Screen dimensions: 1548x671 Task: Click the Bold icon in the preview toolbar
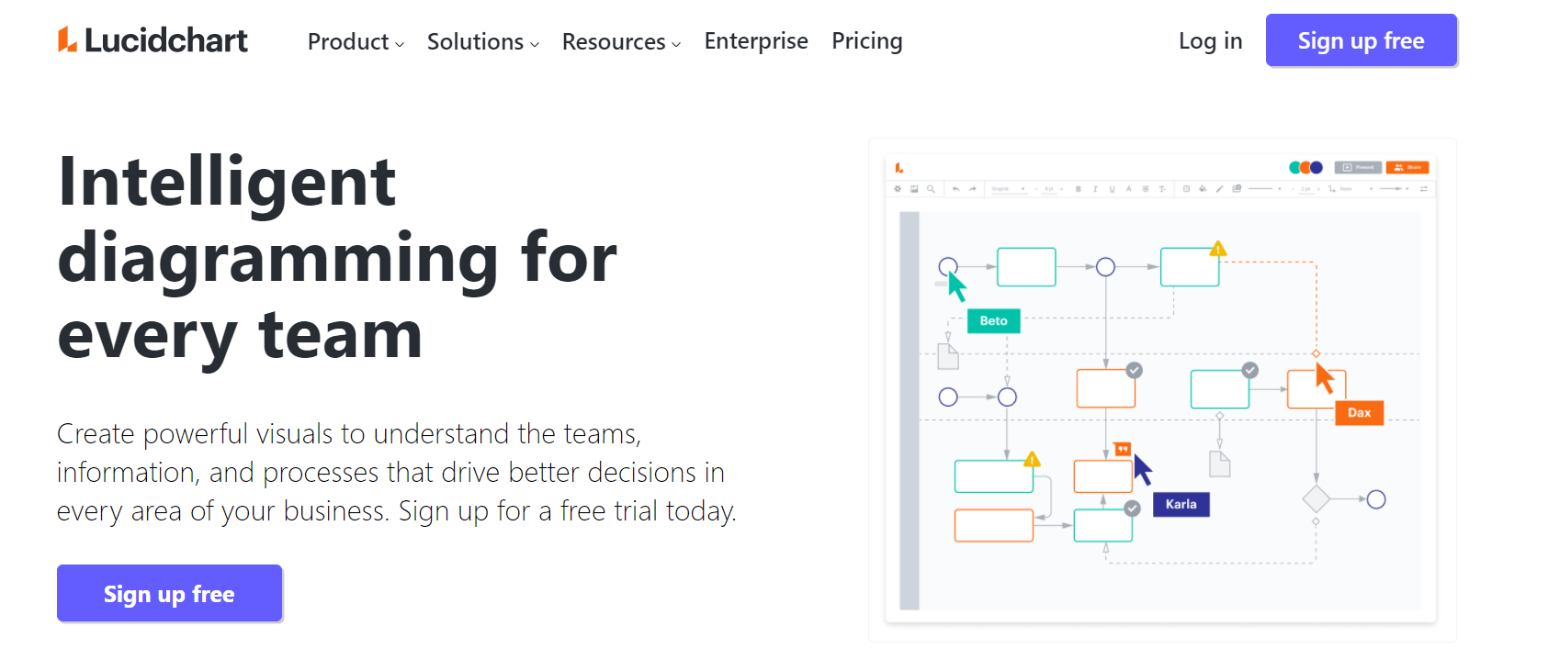(x=1079, y=189)
